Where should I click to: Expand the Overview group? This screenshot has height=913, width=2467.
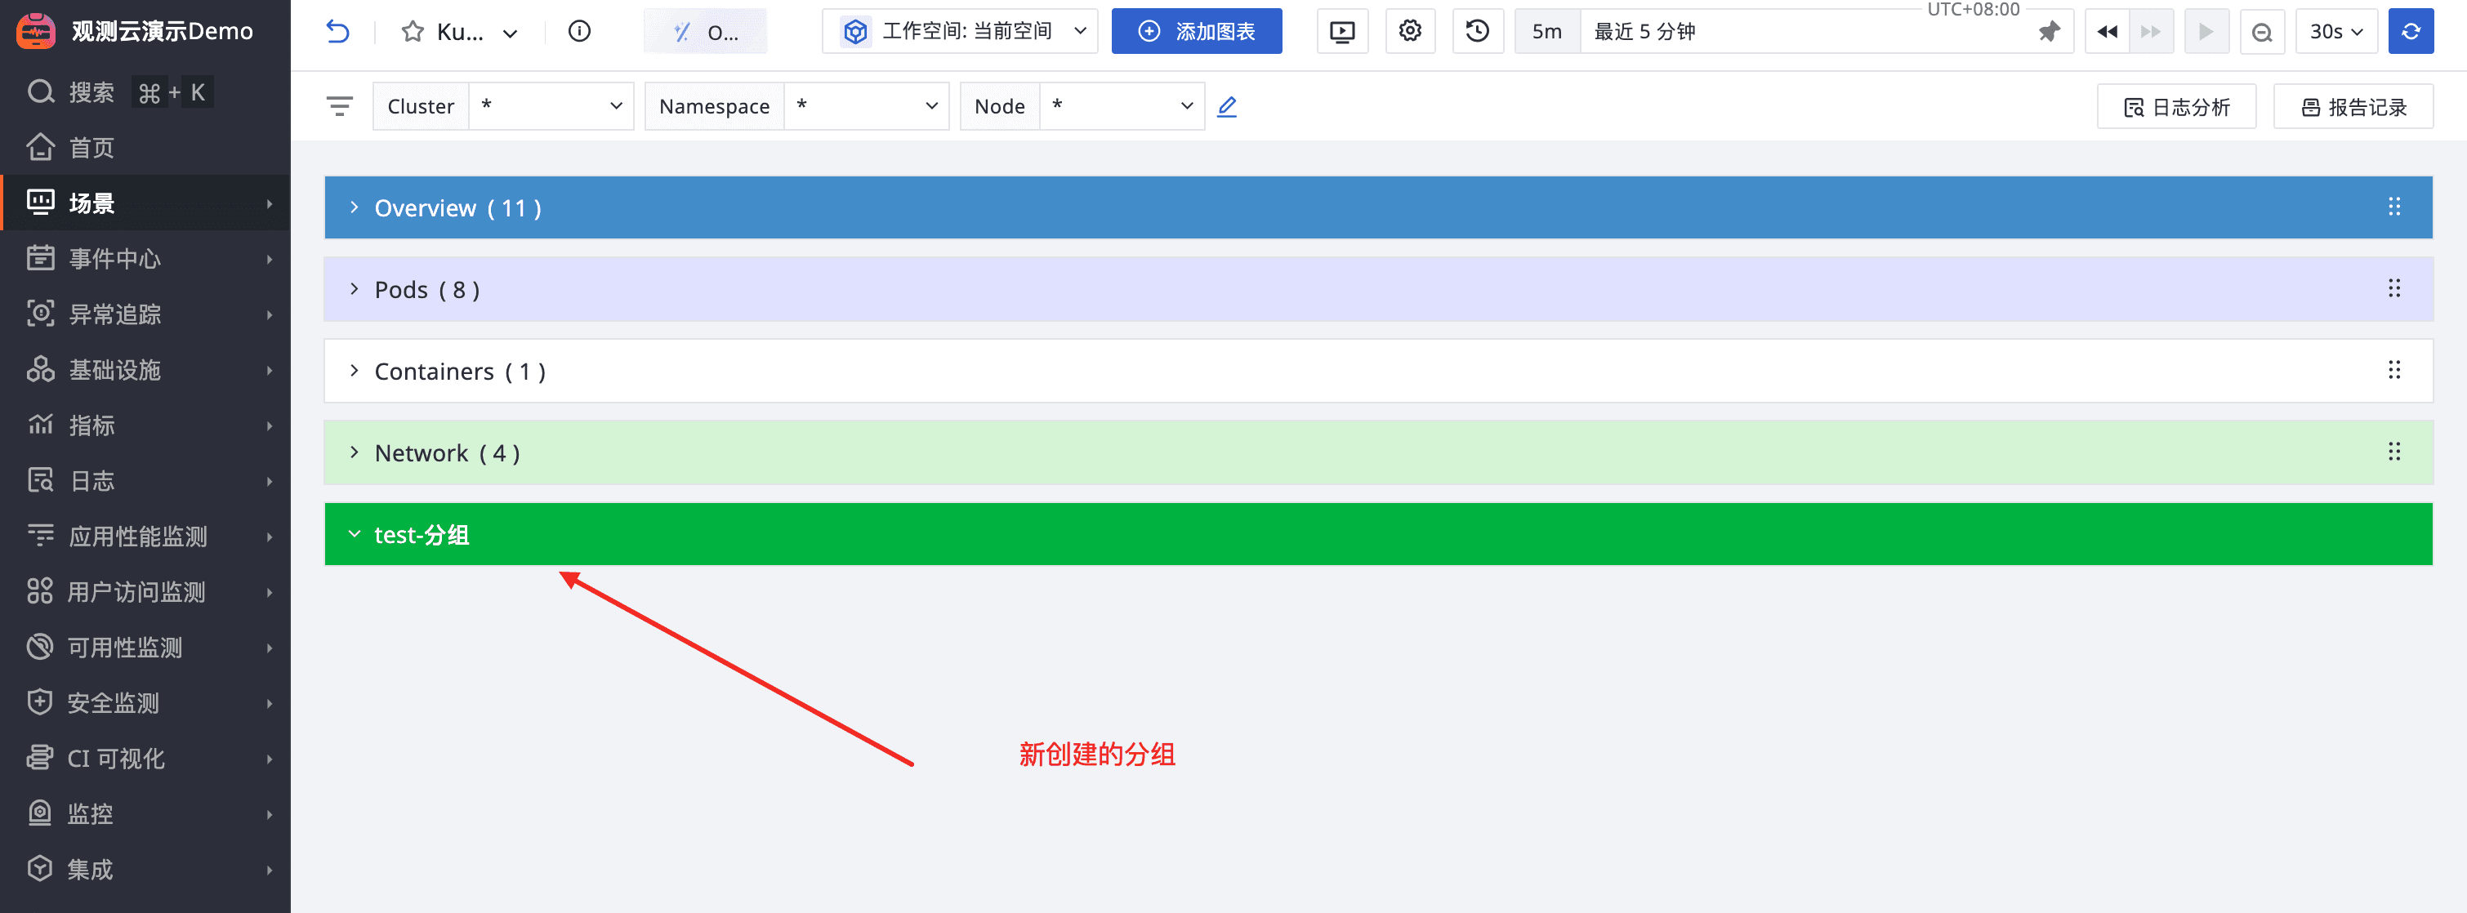355,207
